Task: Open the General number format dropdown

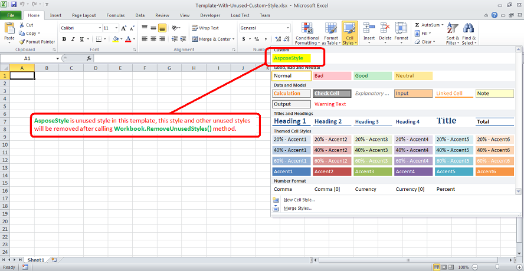Action: [288, 28]
